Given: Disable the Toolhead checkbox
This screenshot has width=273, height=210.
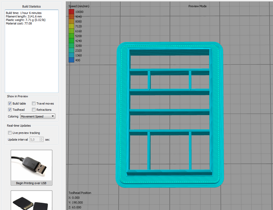Looking at the screenshot, I should [x=10, y=110].
